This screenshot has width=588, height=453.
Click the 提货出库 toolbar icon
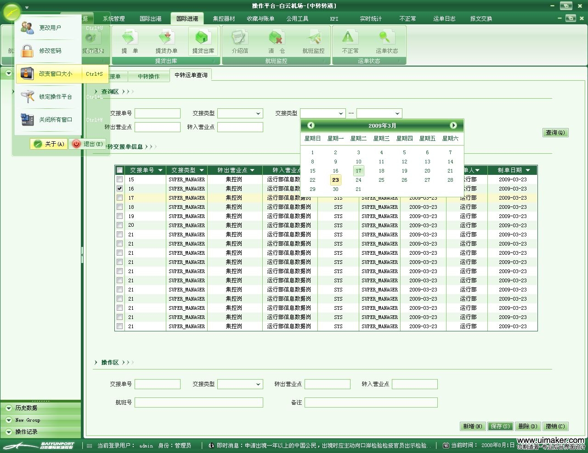point(203,42)
